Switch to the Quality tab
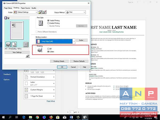 coord(34,8)
